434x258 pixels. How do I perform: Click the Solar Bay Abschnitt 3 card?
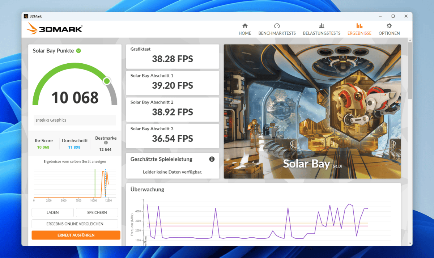[173, 136]
